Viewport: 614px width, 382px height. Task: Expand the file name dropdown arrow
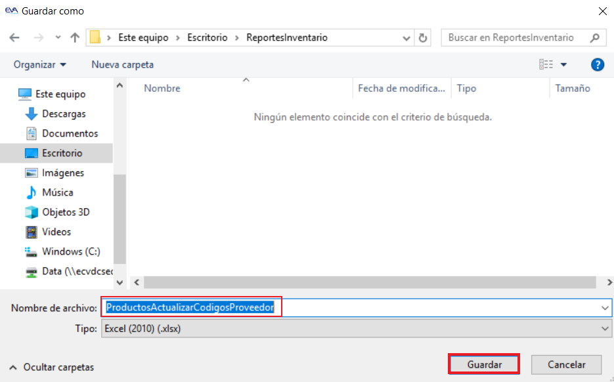point(605,308)
